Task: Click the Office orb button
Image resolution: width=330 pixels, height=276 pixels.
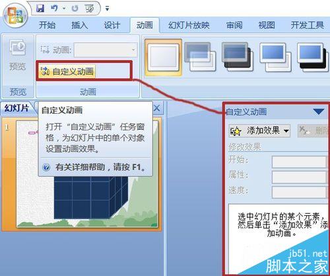Action: [15, 16]
